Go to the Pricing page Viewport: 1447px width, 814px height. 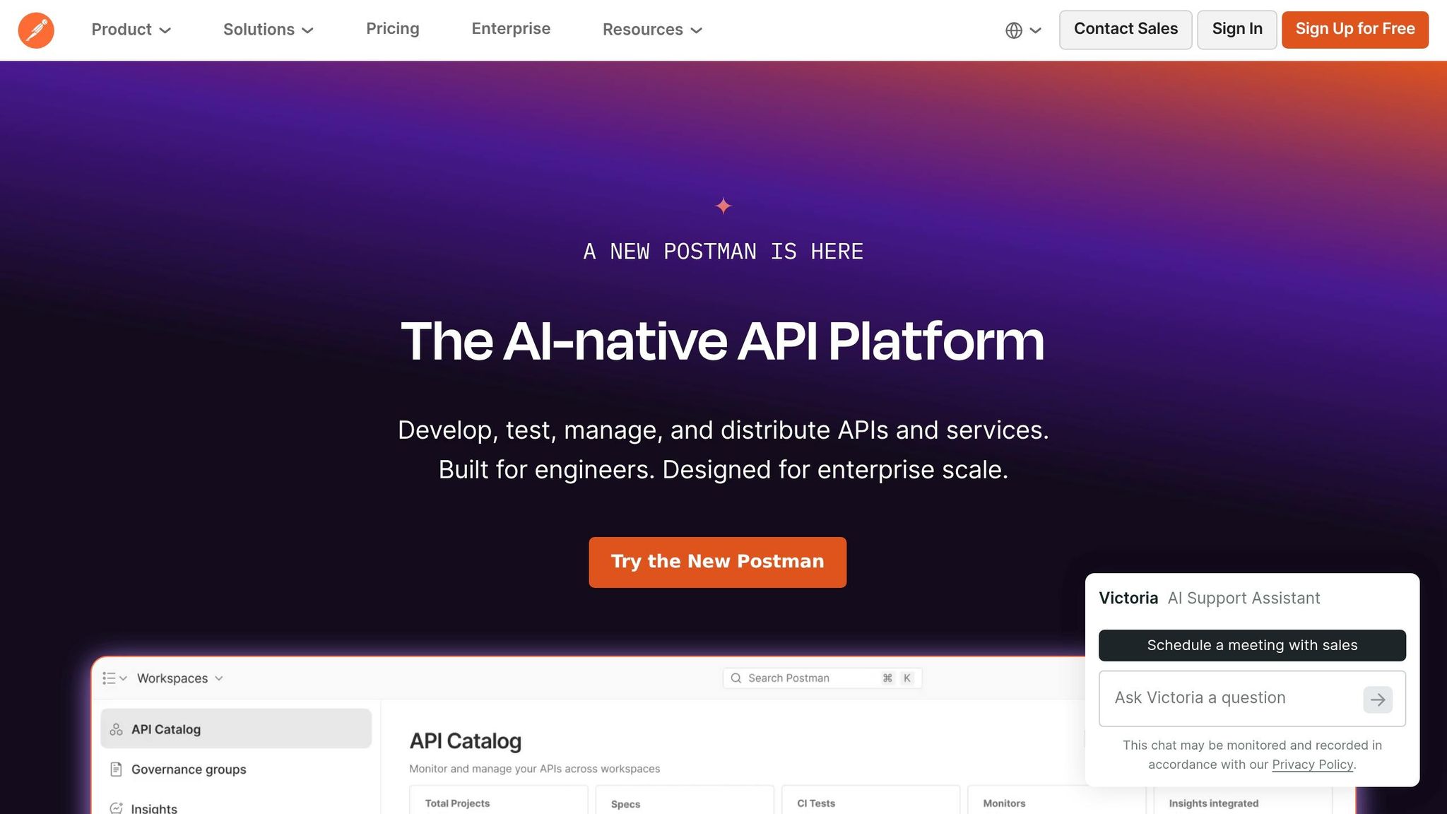[x=393, y=29]
